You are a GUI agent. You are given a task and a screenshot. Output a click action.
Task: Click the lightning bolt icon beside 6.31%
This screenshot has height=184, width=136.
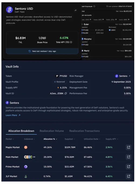point(58,88)
